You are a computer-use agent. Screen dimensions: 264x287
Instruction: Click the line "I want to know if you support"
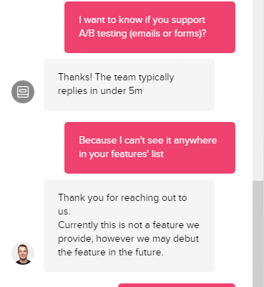pos(142,20)
